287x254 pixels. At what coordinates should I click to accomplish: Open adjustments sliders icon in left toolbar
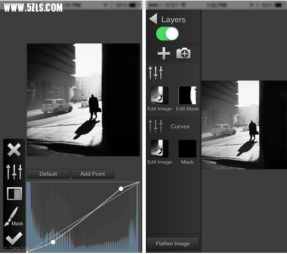click(14, 172)
